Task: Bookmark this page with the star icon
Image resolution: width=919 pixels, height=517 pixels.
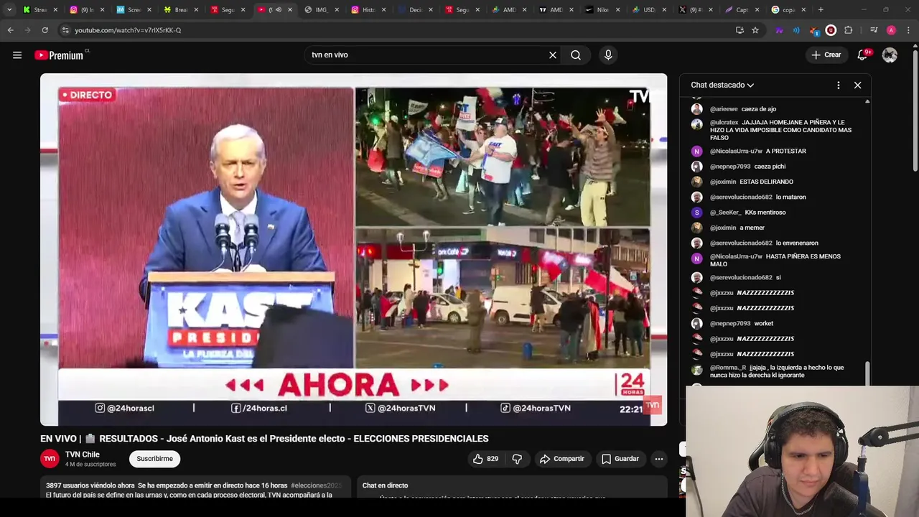Action: pos(755,30)
